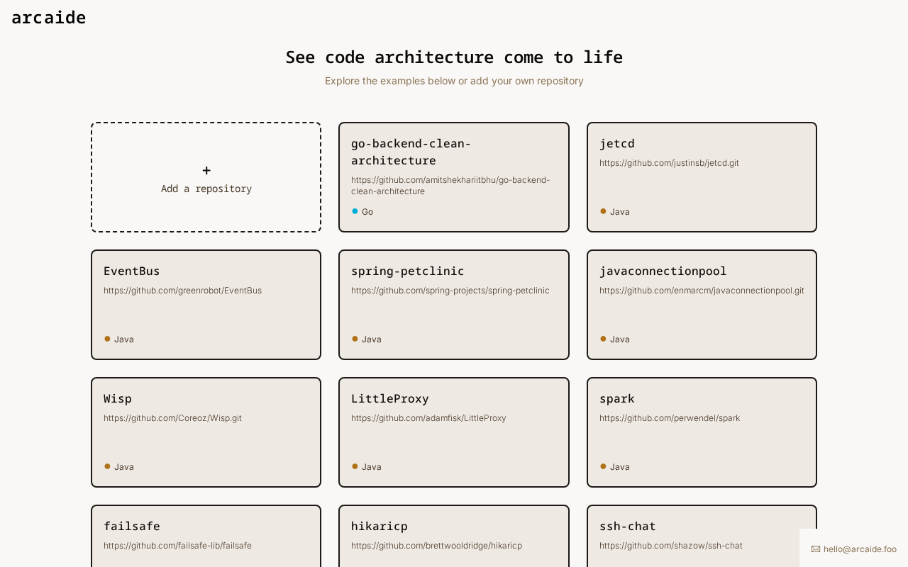908x567 pixels.
Task: Click the failsafe-lib/failsafe URL text
Action: (177, 546)
